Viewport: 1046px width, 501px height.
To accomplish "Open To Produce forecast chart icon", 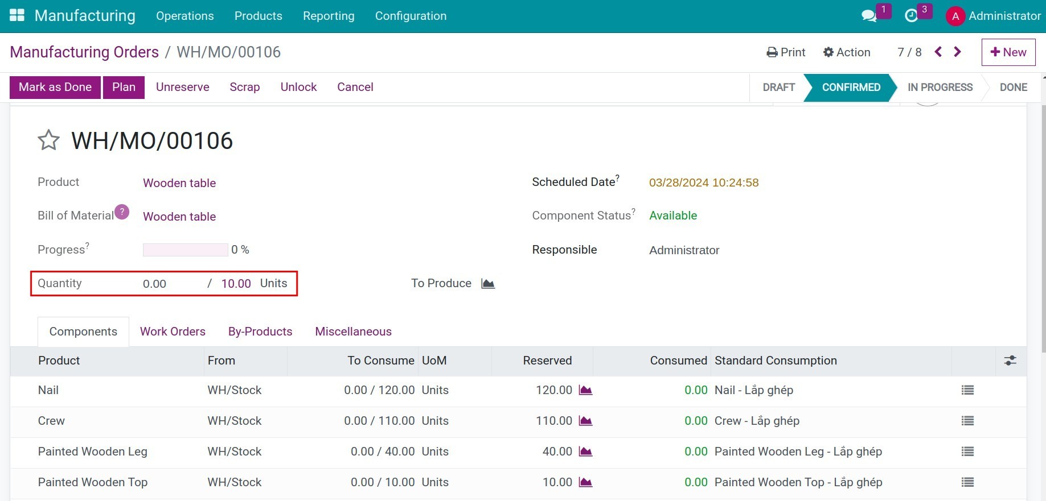I will click(x=488, y=283).
